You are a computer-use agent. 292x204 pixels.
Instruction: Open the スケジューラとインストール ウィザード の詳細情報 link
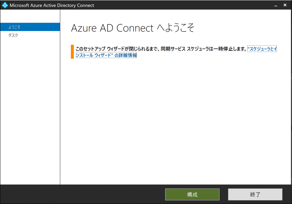[x=106, y=55]
